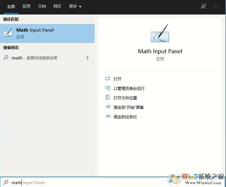Open the math web search result 查看网络搜索结果
Image resolution: width=226 pixels, height=187 pixels.
(47, 58)
